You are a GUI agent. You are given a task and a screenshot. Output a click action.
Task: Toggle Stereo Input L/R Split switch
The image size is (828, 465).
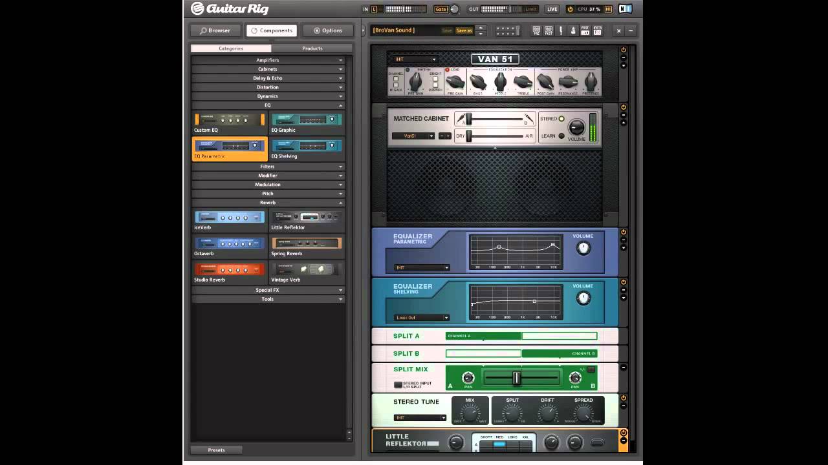pyautogui.click(x=398, y=384)
